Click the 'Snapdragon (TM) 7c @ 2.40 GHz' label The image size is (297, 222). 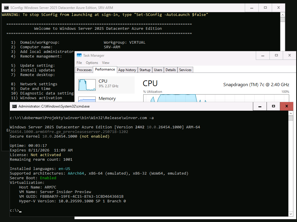point(256,85)
